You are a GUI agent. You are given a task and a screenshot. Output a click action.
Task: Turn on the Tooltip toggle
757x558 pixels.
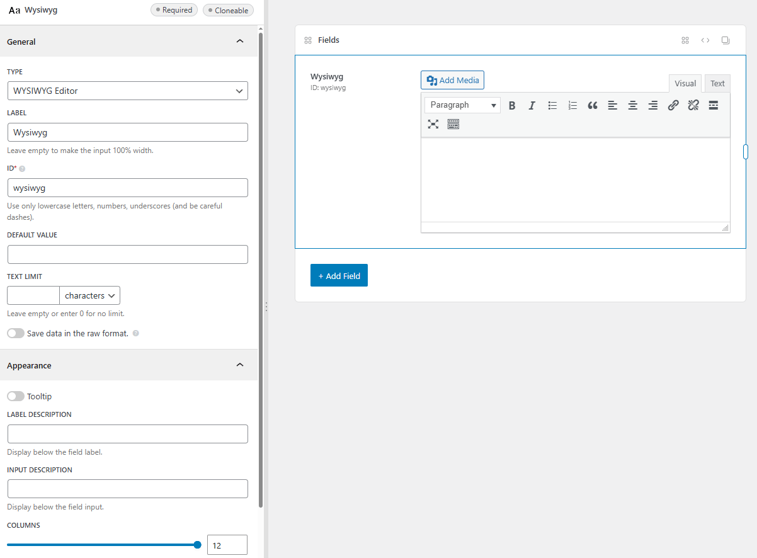point(16,396)
